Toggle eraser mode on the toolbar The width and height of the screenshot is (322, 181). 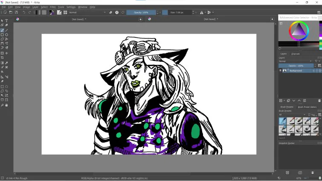pyautogui.click(x=111, y=12)
